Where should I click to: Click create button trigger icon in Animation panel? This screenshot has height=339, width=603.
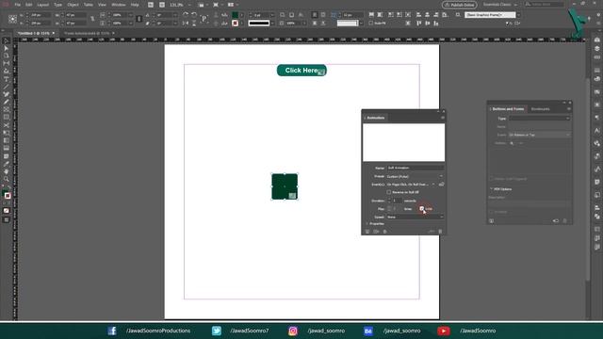[x=441, y=185]
